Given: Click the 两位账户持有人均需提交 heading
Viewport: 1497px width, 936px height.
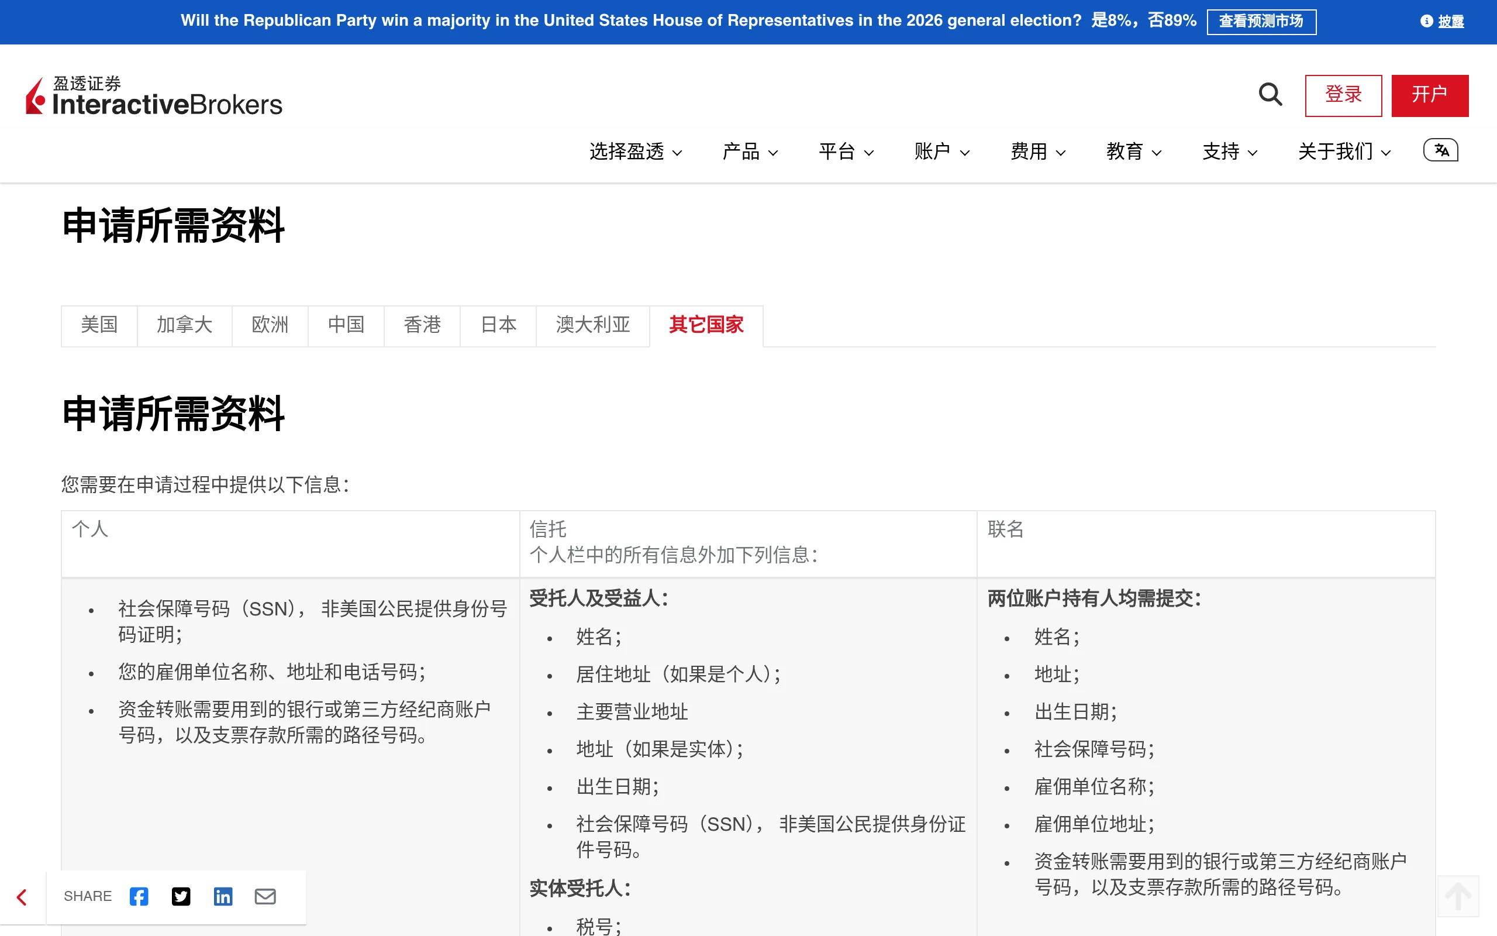Looking at the screenshot, I should [1094, 598].
